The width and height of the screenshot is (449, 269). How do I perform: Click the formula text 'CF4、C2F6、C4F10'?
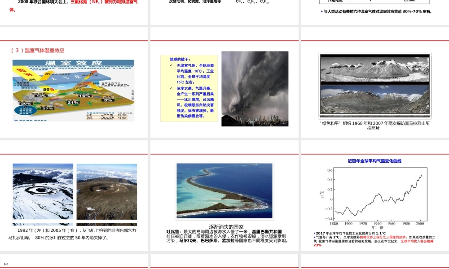252,1
